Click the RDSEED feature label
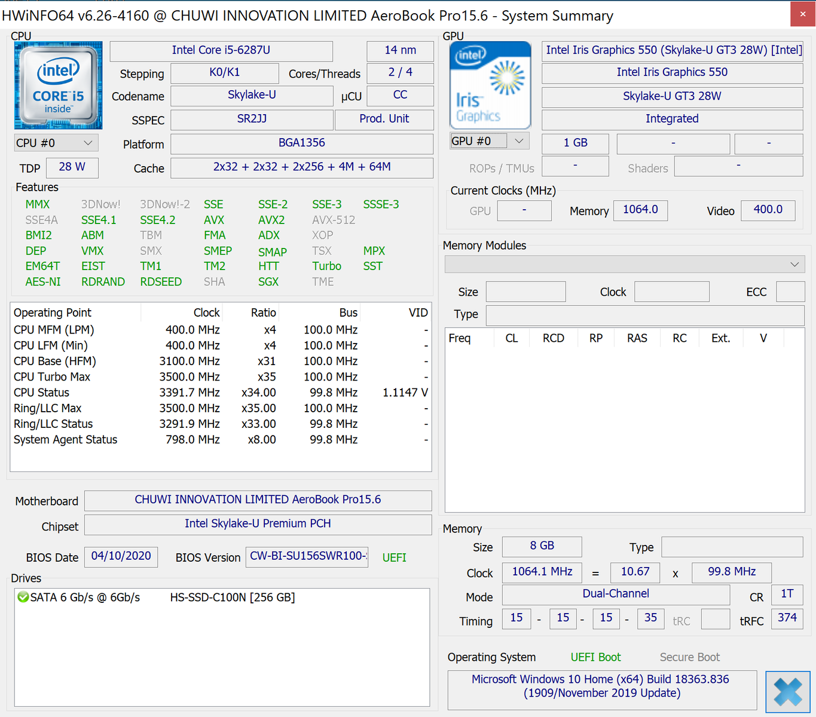The width and height of the screenshot is (816, 717). pyautogui.click(x=161, y=281)
